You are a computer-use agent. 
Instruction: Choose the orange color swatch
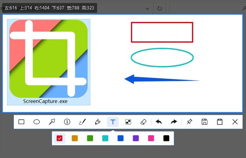pyautogui.click(x=75, y=138)
